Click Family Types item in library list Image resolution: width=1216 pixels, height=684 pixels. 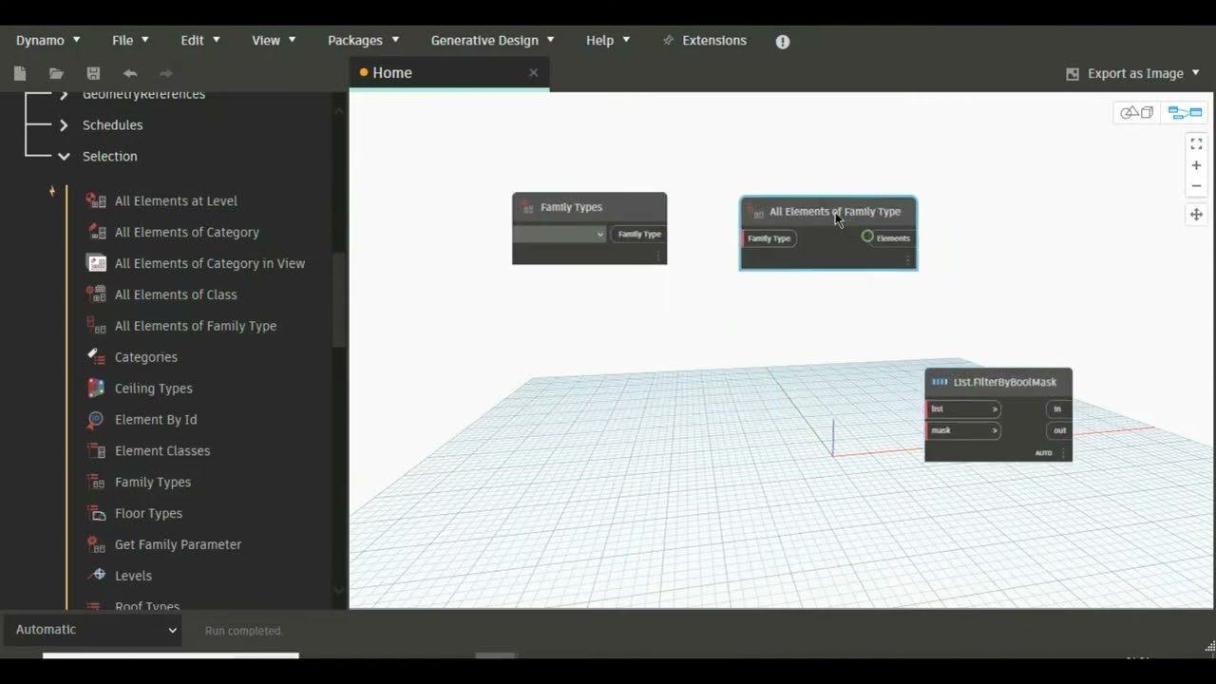pyautogui.click(x=153, y=482)
